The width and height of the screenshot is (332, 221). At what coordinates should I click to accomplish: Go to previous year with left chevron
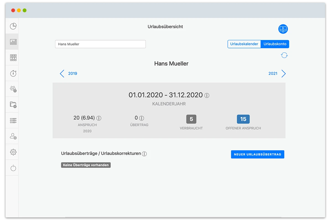(x=62, y=73)
